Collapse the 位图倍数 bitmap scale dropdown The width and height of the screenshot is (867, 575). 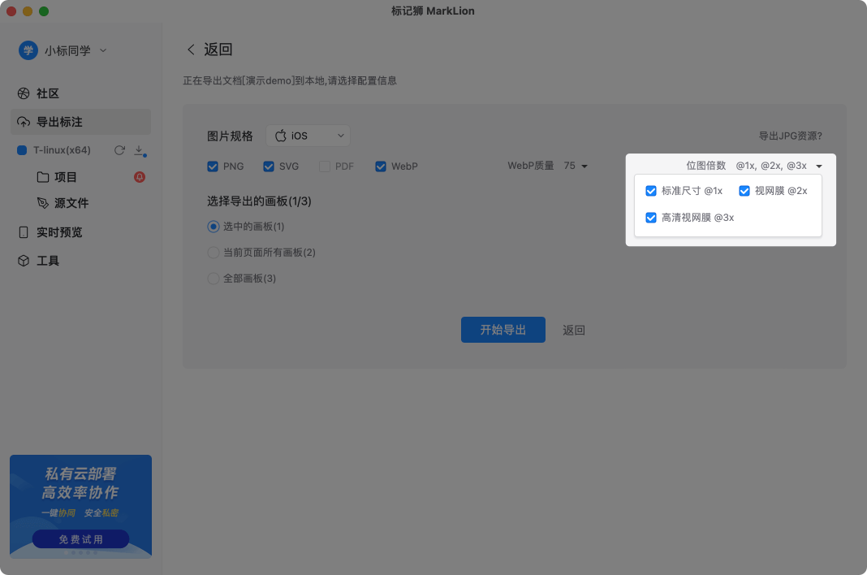(819, 166)
